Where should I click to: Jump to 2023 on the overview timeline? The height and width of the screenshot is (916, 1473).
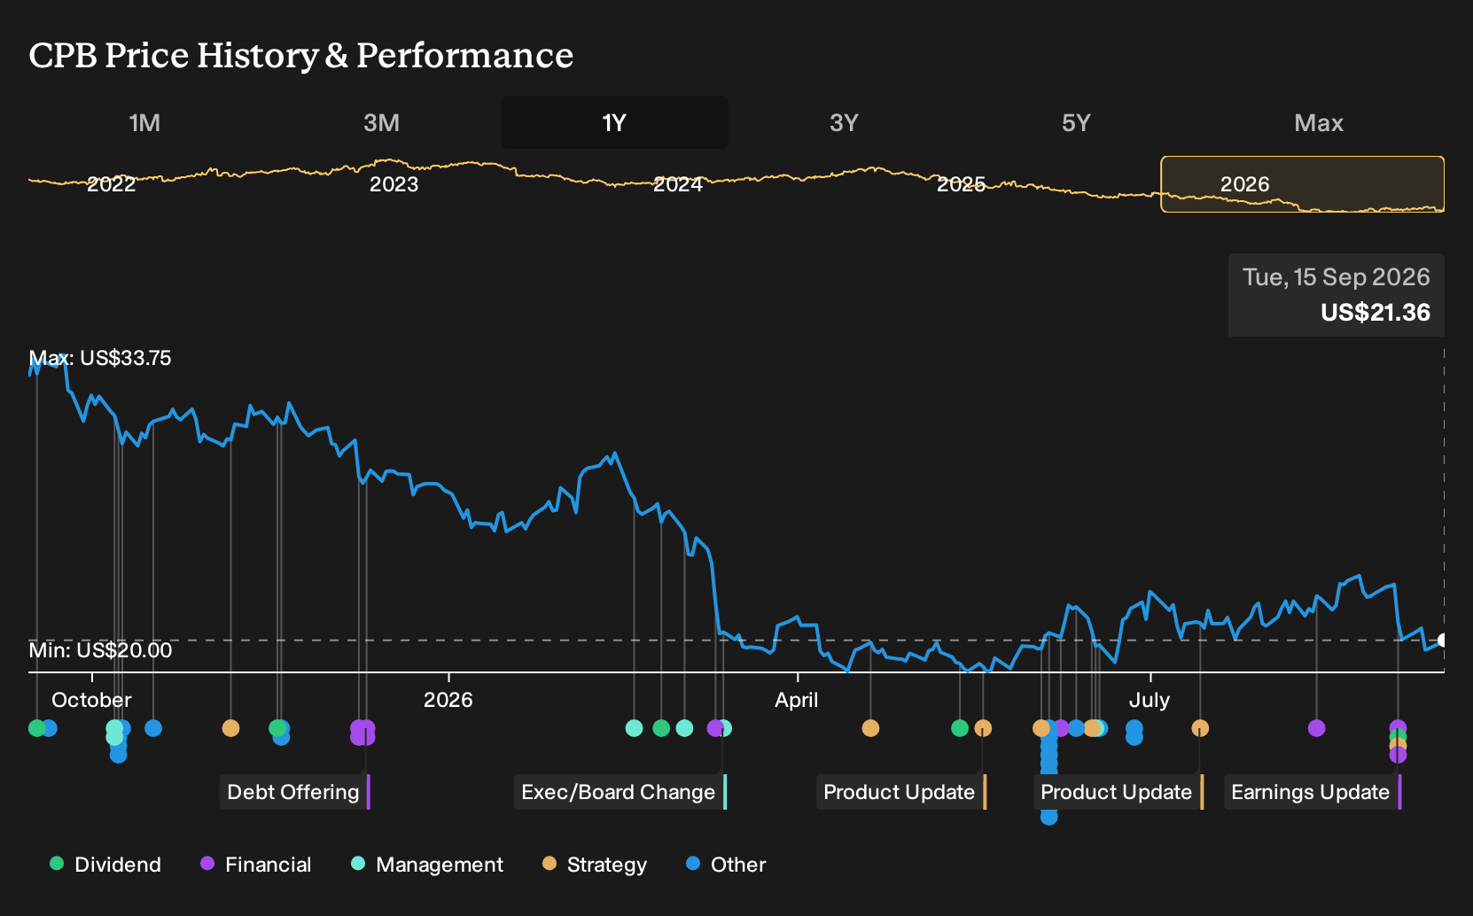(x=394, y=184)
